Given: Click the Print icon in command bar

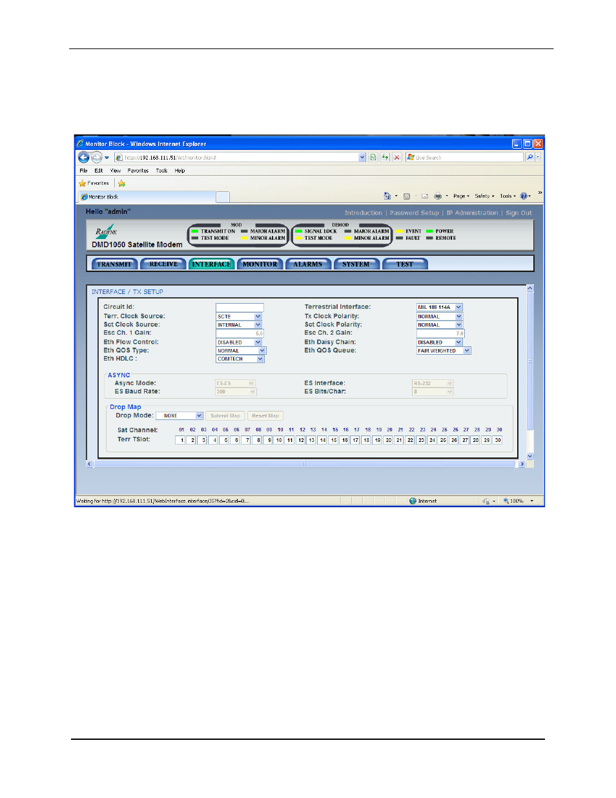Looking at the screenshot, I should [438, 196].
